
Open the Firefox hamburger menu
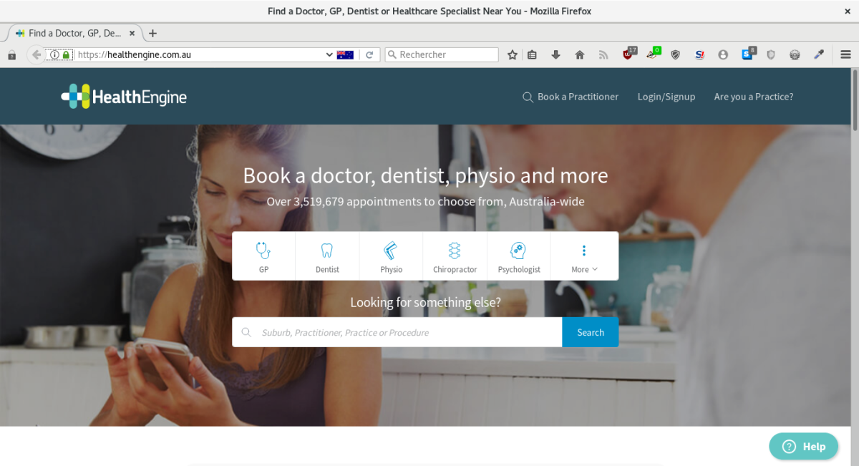click(x=845, y=54)
